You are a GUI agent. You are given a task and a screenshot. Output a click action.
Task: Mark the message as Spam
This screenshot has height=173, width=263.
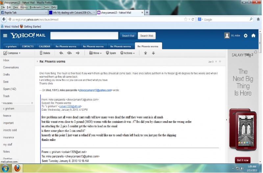111,53
